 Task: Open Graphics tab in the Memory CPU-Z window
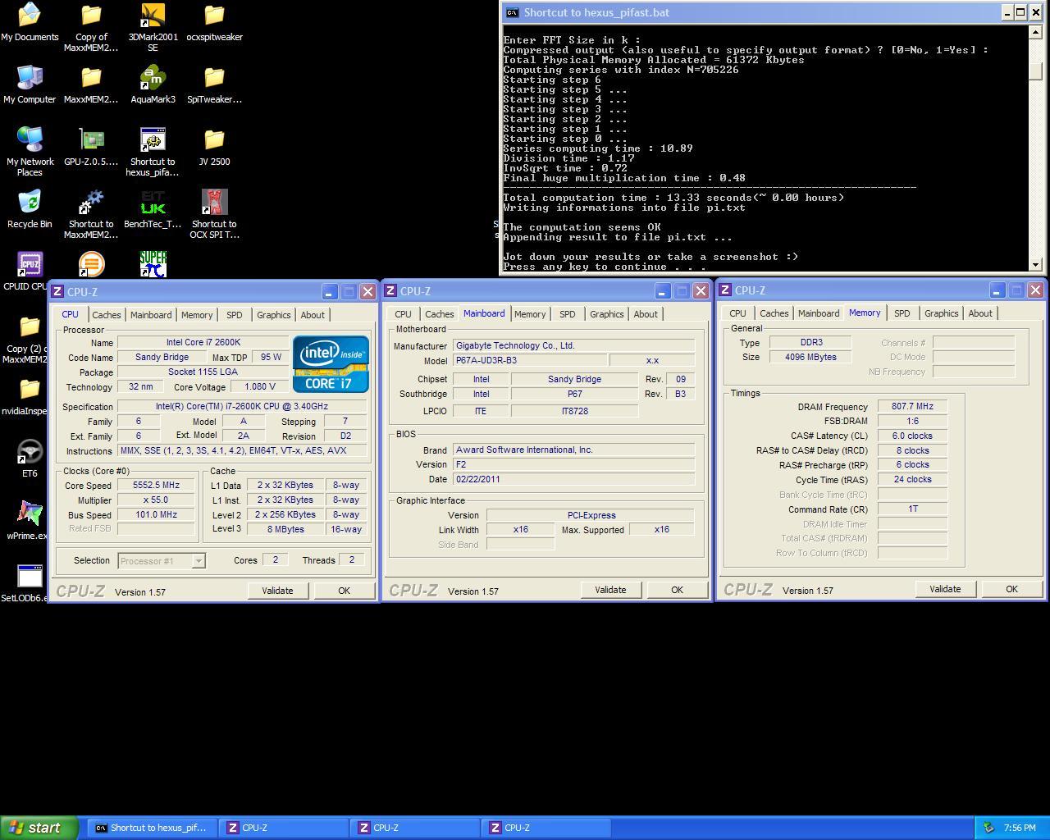(x=941, y=313)
